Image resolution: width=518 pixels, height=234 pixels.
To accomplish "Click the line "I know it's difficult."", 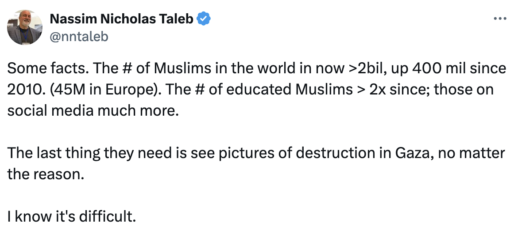I will (70, 216).
